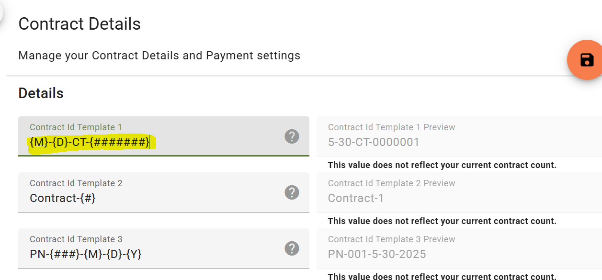Select the PN-{###}-{M}-{D}-{Y} template field
The width and height of the screenshot is (602, 280).
tap(164, 248)
